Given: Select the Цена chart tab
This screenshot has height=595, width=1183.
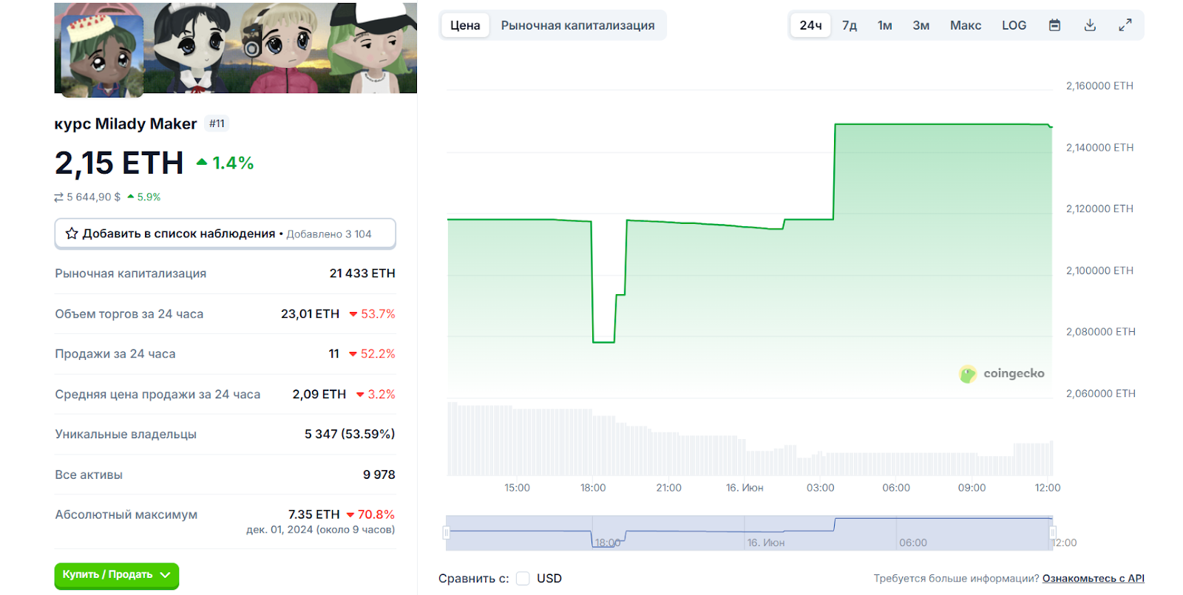Looking at the screenshot, I should [x=465, y=25].
